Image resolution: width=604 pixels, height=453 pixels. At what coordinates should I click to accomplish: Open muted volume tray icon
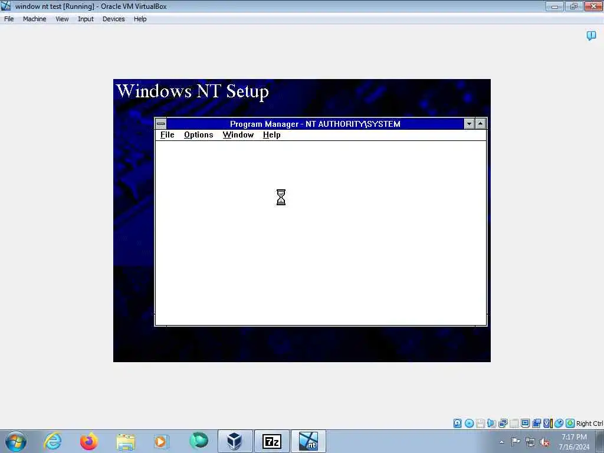(x=544, y=442)
